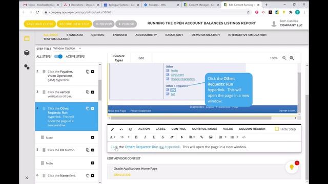Check the Hide Step checkbox
The width and height of the screenshot is (328, 184).
pyautogui.click(x=277, y=129)
